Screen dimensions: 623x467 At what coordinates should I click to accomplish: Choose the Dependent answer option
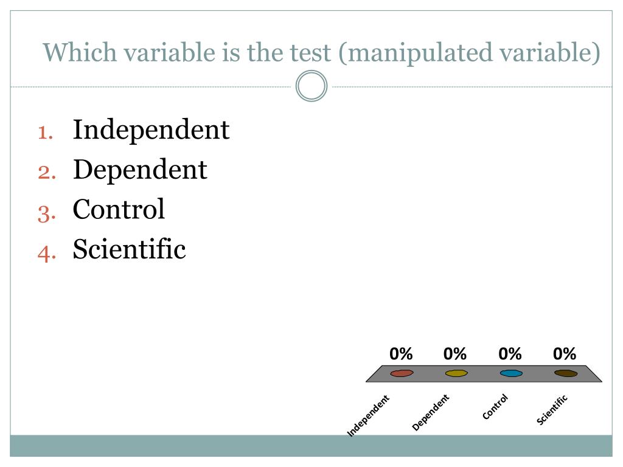(x=140, y=169)
